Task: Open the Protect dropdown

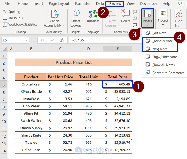Action: tap(163, 25)
